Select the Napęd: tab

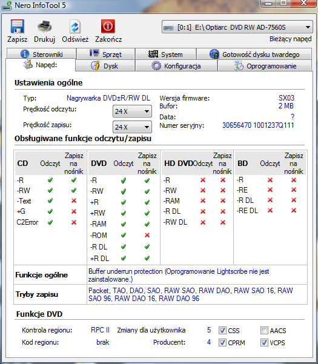(x=41, y=65)
